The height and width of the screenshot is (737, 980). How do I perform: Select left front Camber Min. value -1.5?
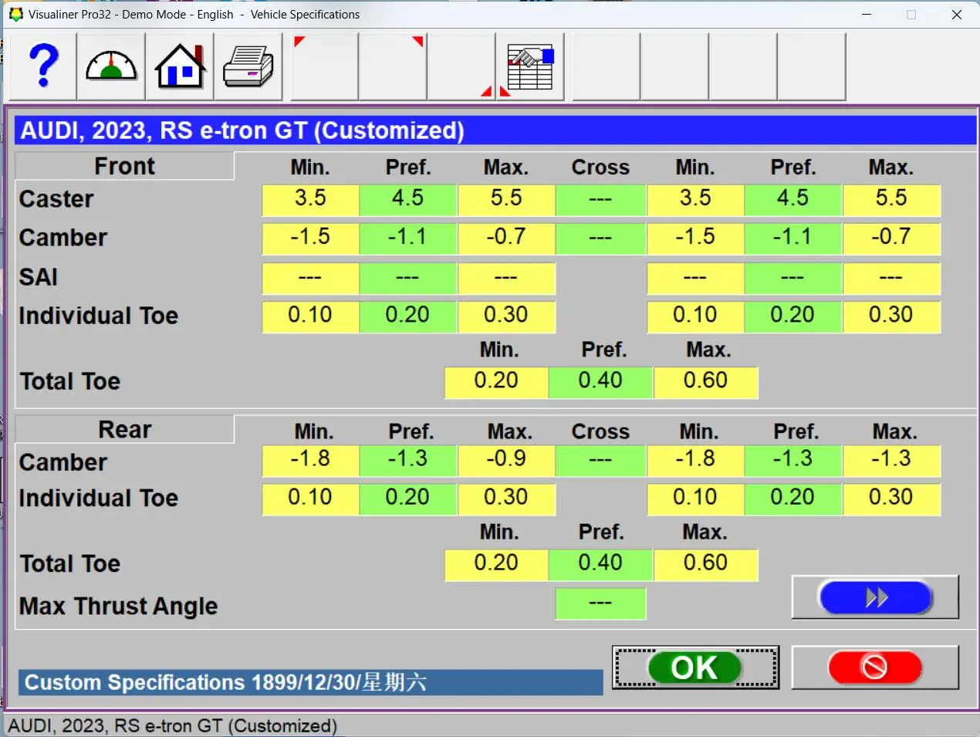click(x=310, y=238)
